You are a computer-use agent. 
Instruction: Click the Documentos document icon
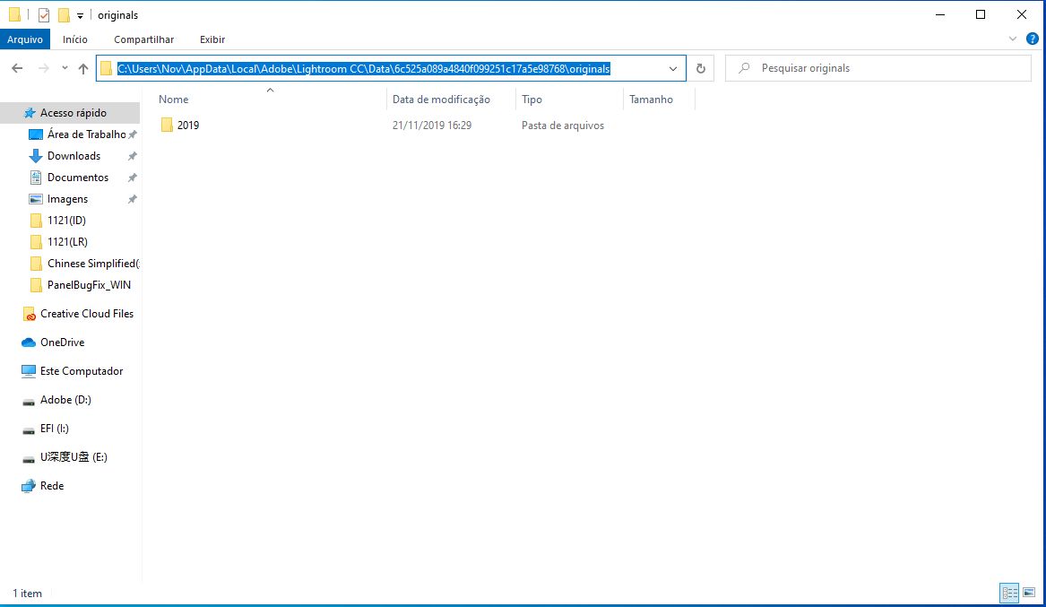point(36,178)
